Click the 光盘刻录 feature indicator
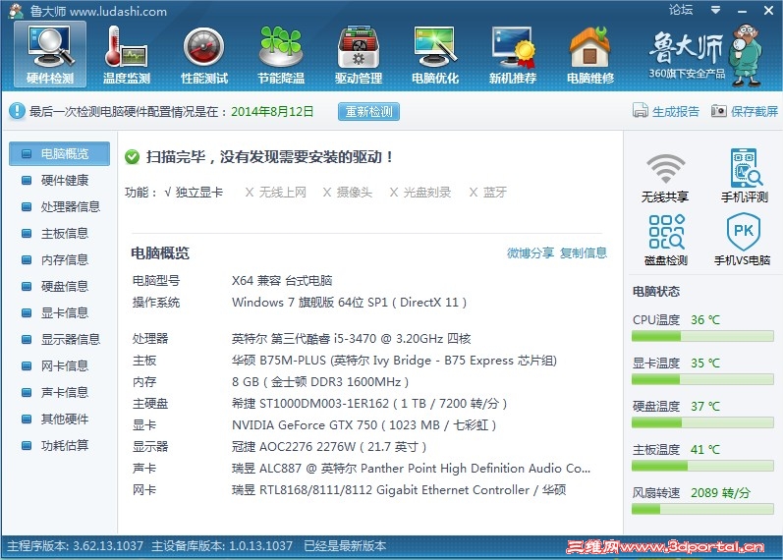 (x=419, y=193)
